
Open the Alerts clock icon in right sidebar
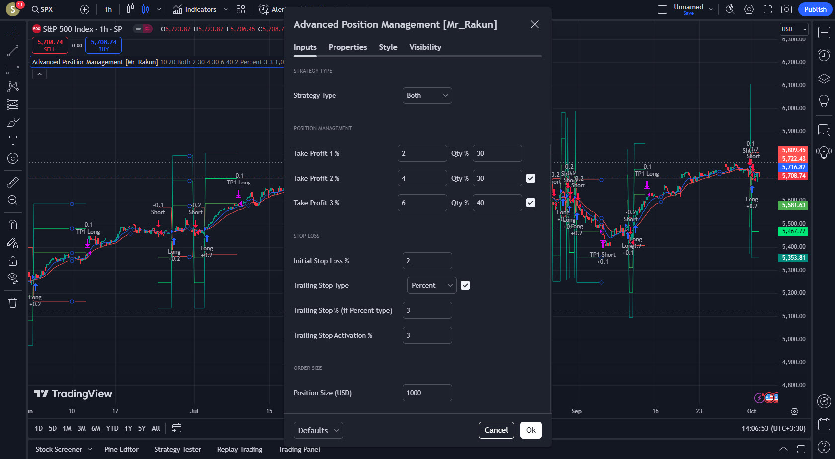tap(824, 55)
